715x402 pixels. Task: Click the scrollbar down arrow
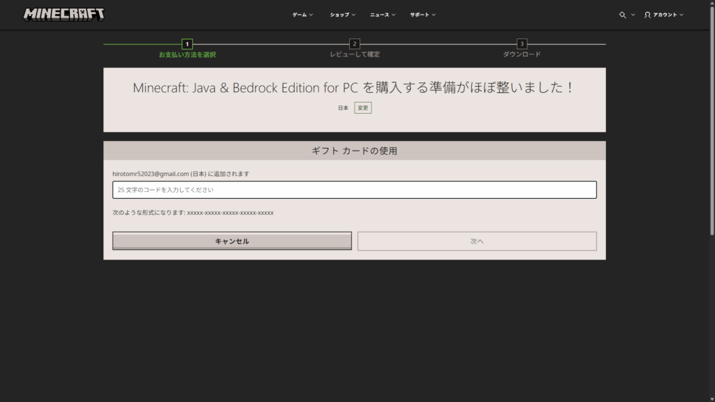712,399
